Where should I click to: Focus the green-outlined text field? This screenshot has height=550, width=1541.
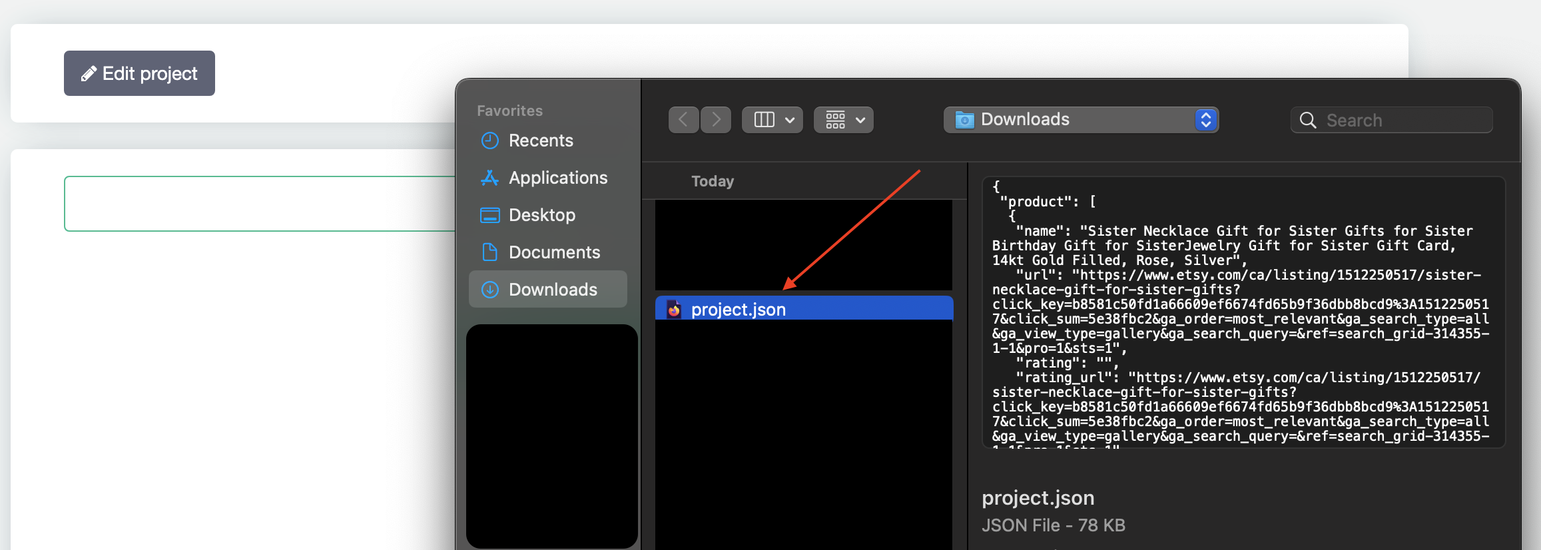pos(260,204)
